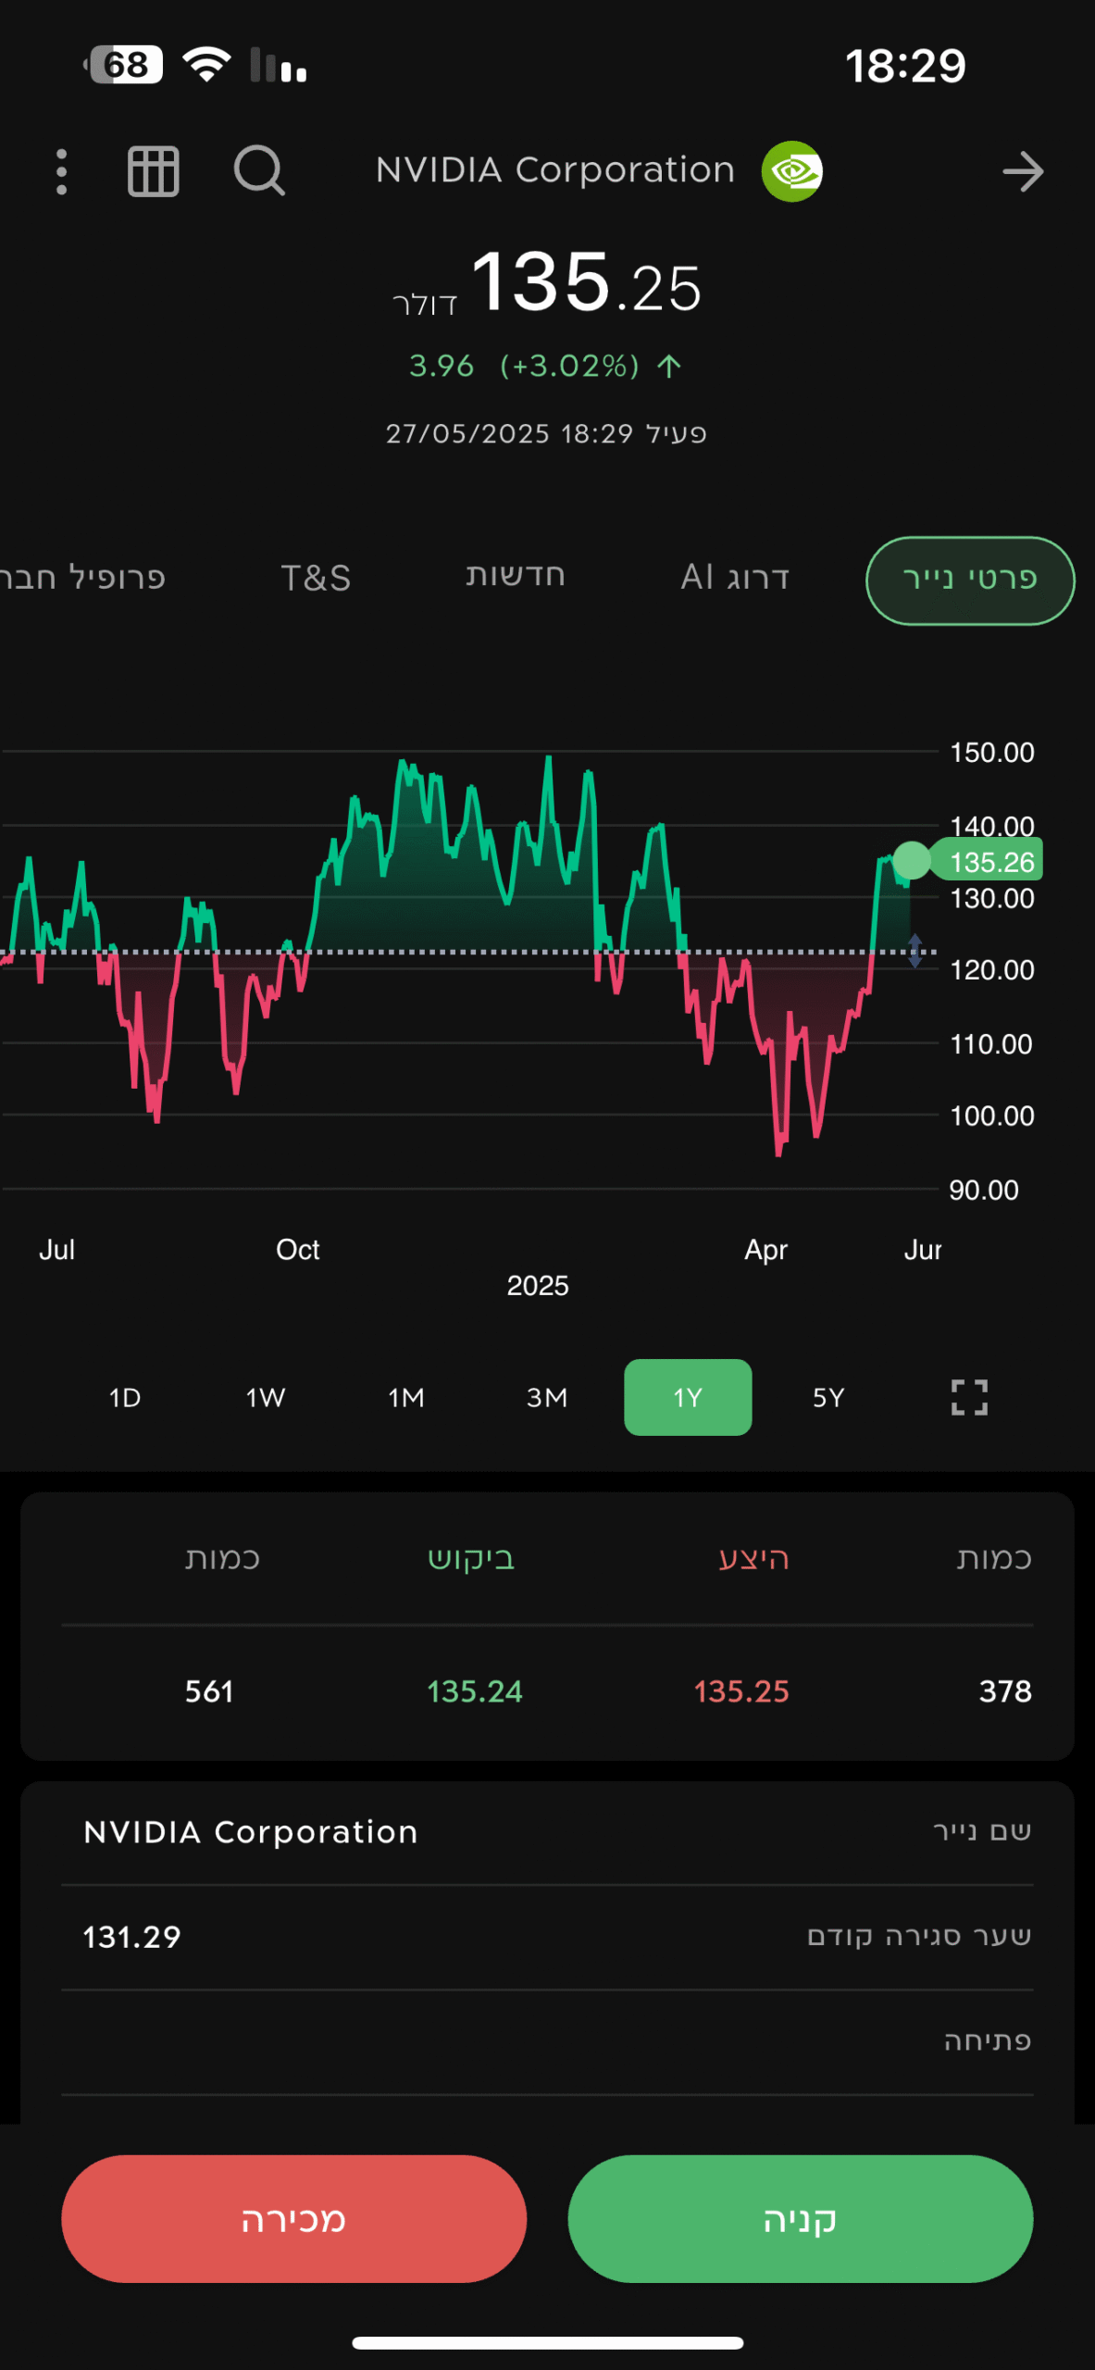This screenshot has height=2370, width=1095.
Task: Tap the שם נייר label
Action: pos(982,1831)
